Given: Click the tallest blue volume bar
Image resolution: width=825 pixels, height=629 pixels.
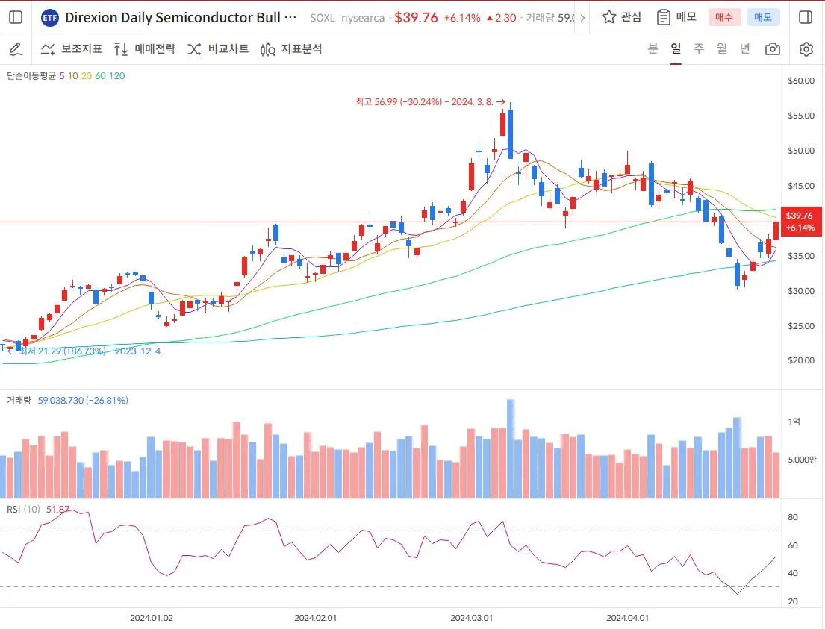Looking at the screenshot, I should click(511, 448).
